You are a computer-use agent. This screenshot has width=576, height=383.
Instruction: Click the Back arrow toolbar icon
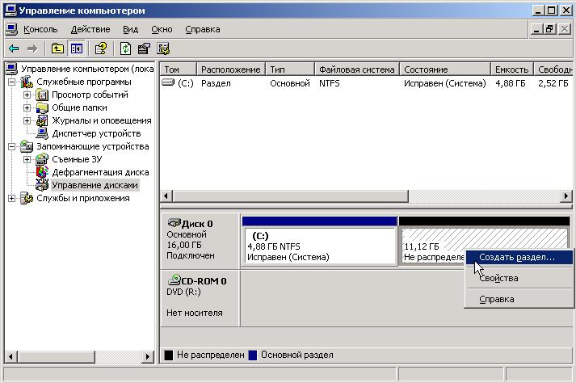pos(14,48)
